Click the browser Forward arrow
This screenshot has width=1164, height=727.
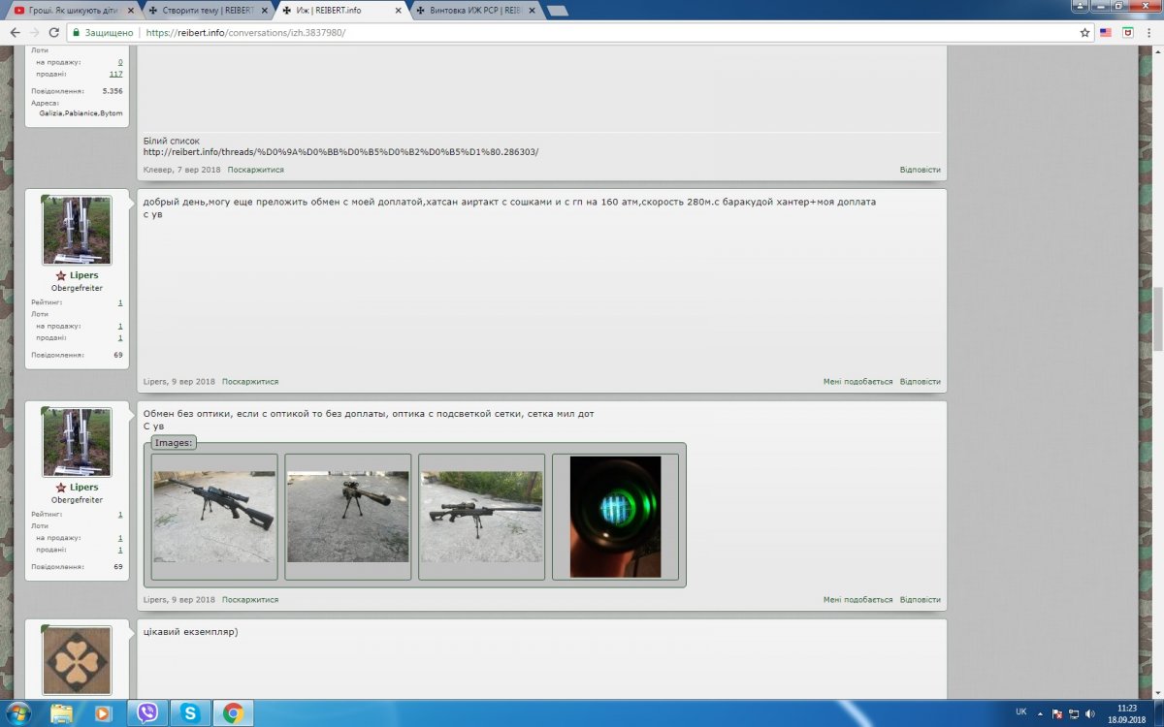pyautogui.click(x=35, y=32)
